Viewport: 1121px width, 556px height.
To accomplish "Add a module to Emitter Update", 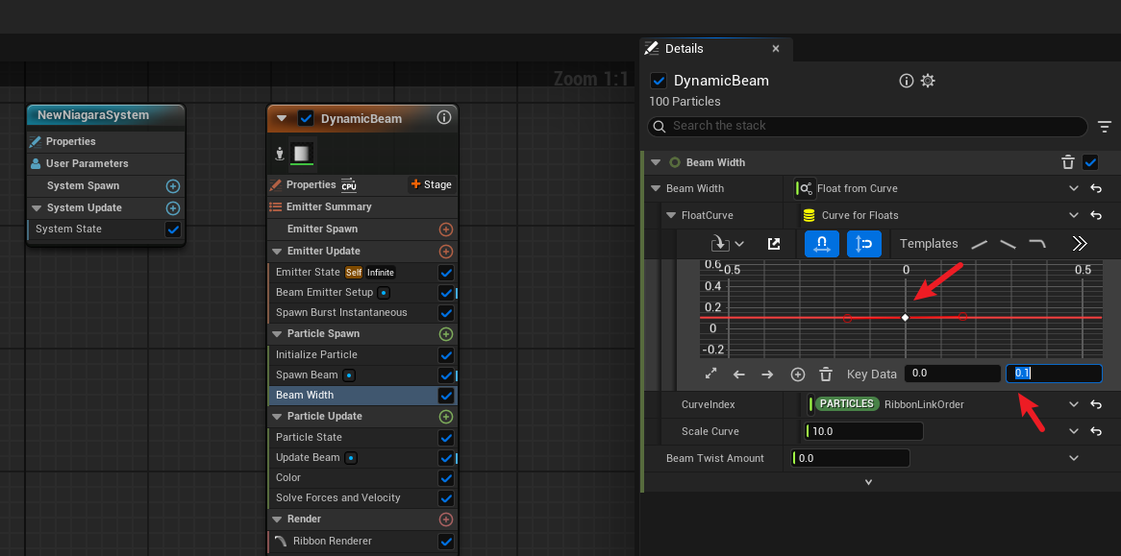I will (446, 252).
